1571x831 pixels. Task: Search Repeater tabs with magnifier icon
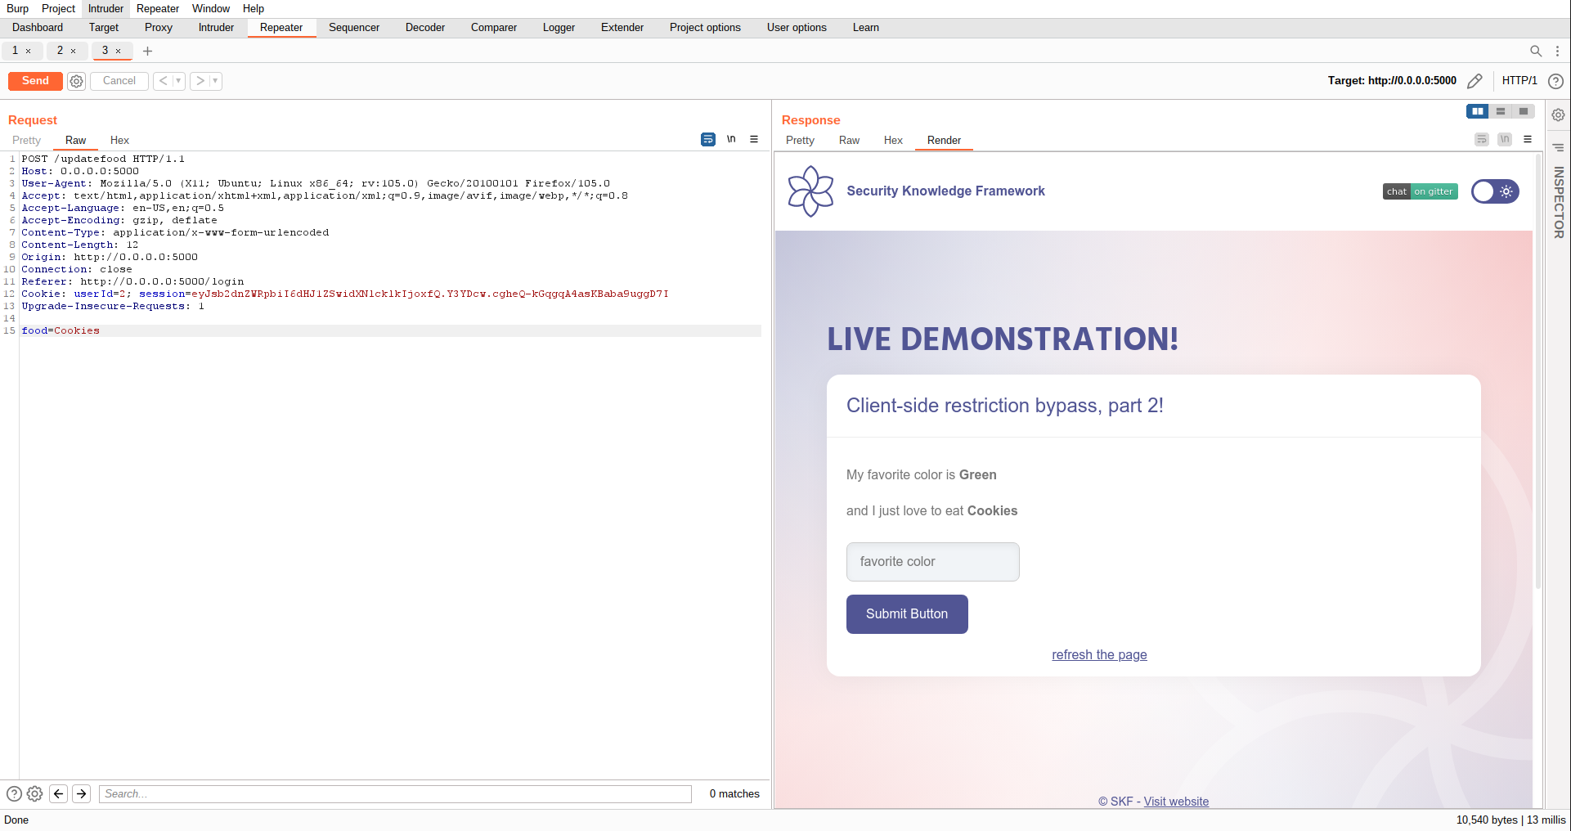[1536, 51]
